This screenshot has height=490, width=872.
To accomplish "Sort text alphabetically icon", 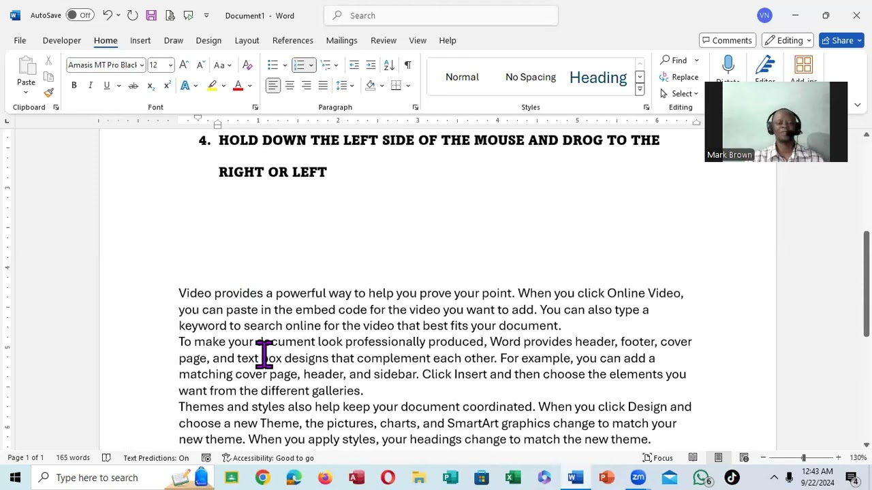I will click(389, 65).
